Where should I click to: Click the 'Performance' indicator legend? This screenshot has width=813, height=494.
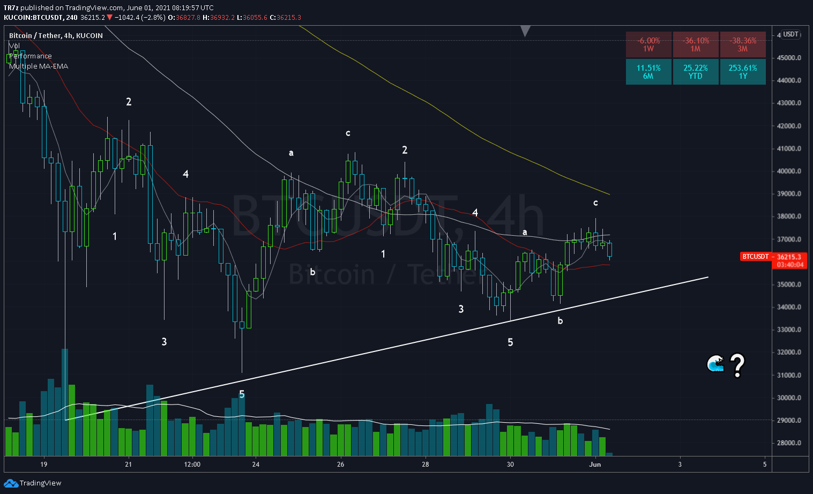[31, 56]
